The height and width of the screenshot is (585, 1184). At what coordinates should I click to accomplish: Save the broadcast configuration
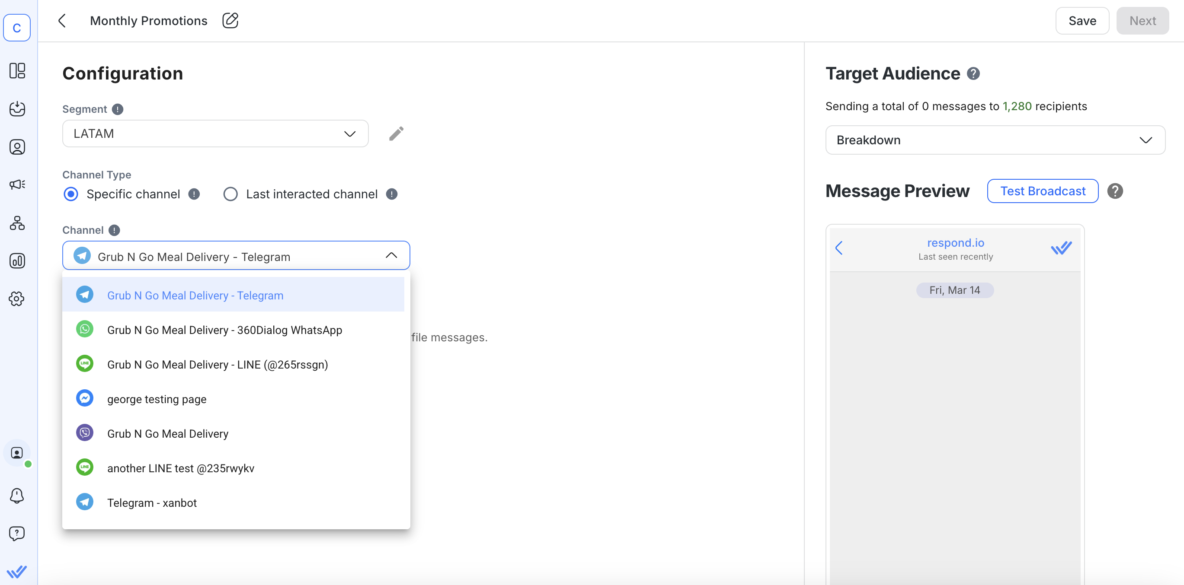[1082, 20]
